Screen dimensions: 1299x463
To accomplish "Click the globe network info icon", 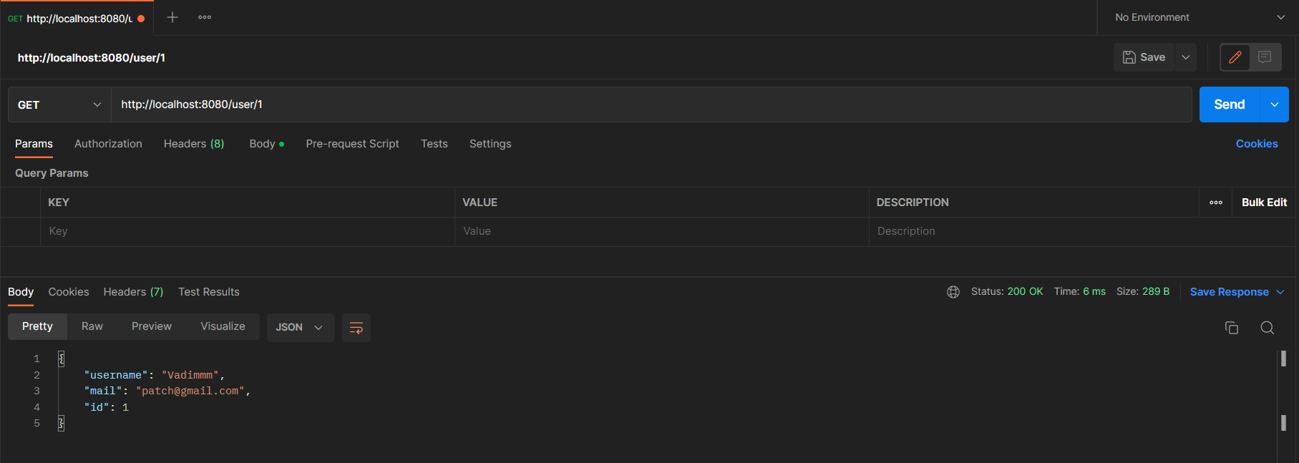I will pos(953,292).
